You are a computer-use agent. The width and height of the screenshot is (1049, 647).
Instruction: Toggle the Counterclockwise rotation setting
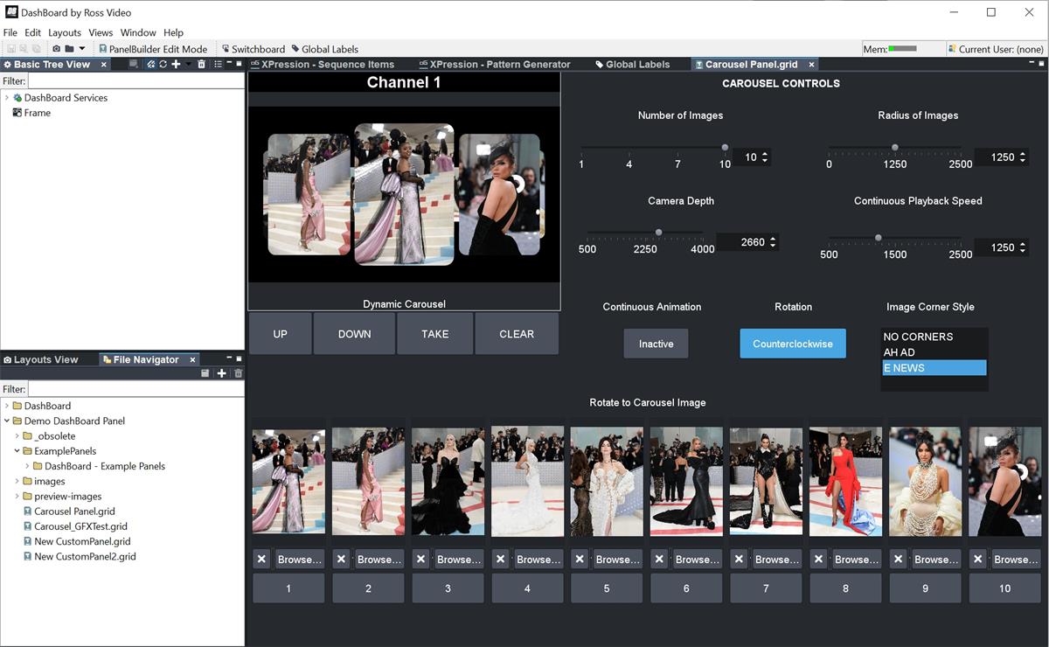(x=792, y=343)
